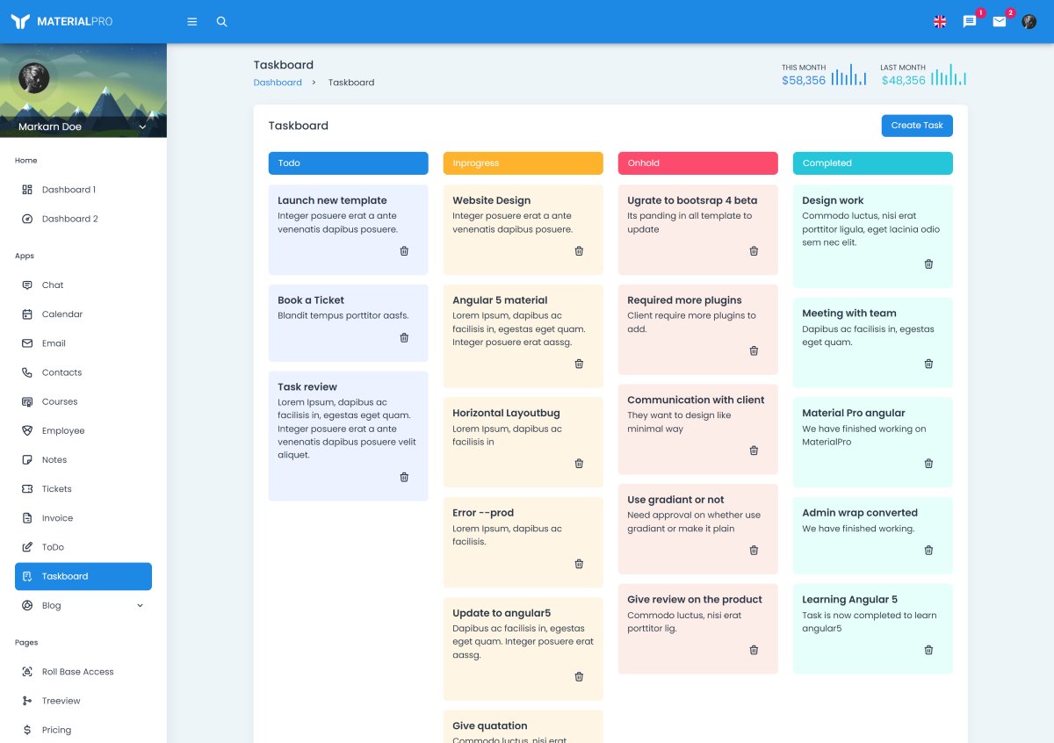Image resolution: width=1054 pixels, height=743 pixels.
Task: Select Tickets from sidebar menu
Action: pyautogui.click(x=57, y=489)
